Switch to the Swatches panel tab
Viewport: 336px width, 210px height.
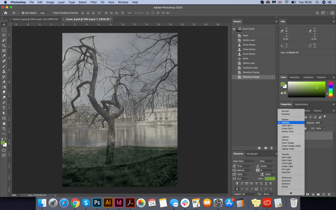(294, 77)
